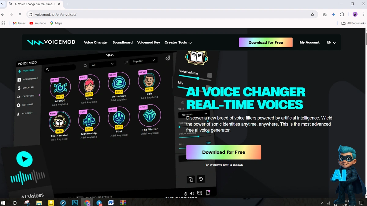Select the Mothership voice icon
367x206 pixels.
(x=89, y=120)
